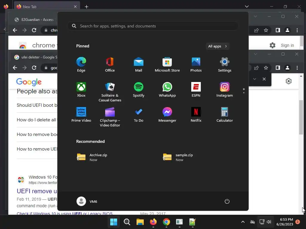The width and height of the screenshot is (306, 229).
Task: Click Sign in on chrome web store
Action: pyautogui.click(x=287, y=45)
